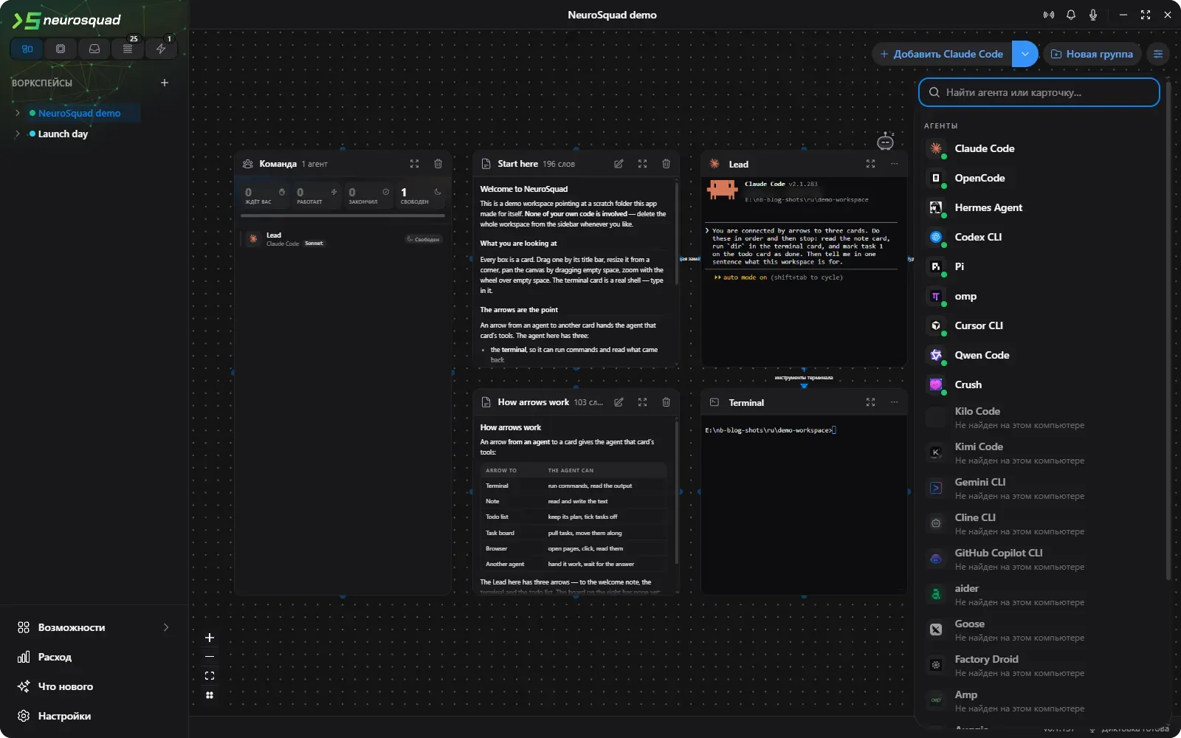Image resolution: width=1181 pixels, height=738 pixels.
Task: Open notifications bell
Action: coord(1071,15)
